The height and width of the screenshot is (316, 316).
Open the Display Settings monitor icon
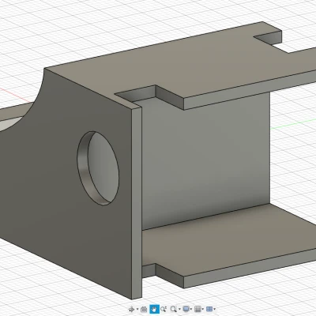pyautogui.click(x=186, y=309)
